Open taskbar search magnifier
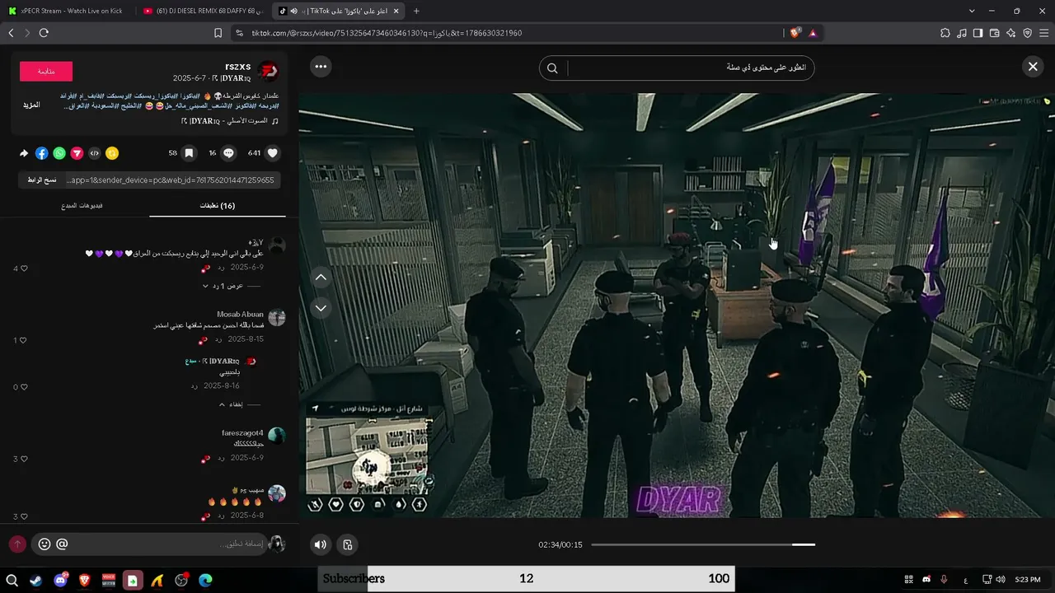1055x593 pixels. pyautogui.click(x=12, y=580)
